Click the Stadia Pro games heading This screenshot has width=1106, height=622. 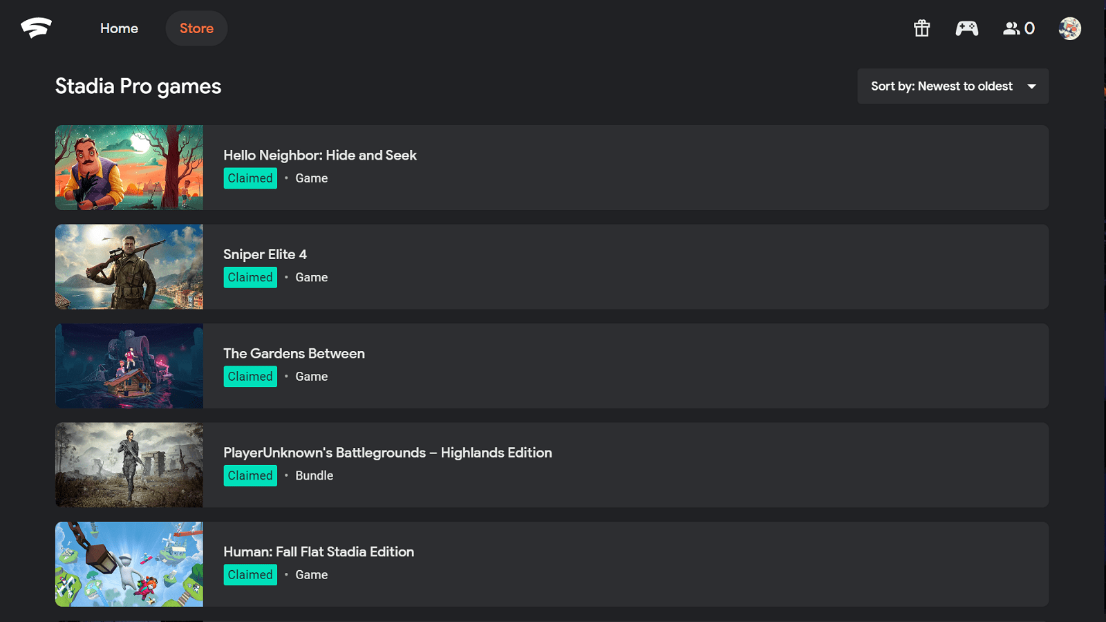pos(138,86)
